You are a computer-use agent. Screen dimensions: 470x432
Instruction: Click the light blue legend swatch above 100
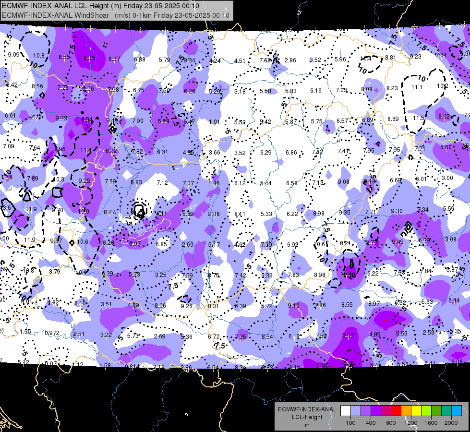click(x=355, y=411)
